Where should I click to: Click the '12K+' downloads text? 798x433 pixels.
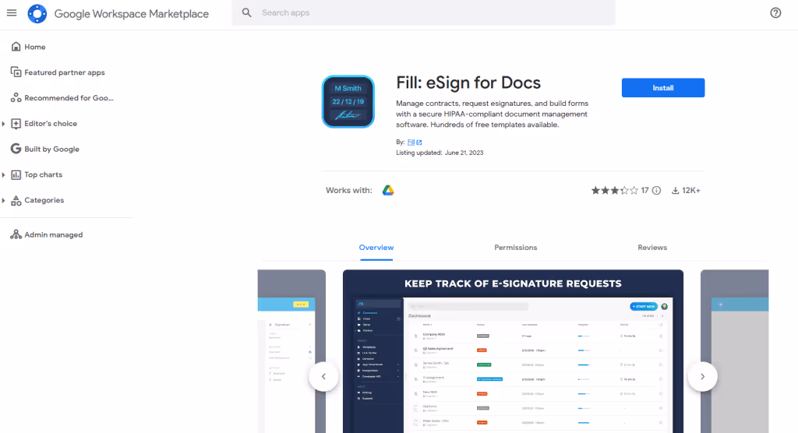(x=691, y=190)
